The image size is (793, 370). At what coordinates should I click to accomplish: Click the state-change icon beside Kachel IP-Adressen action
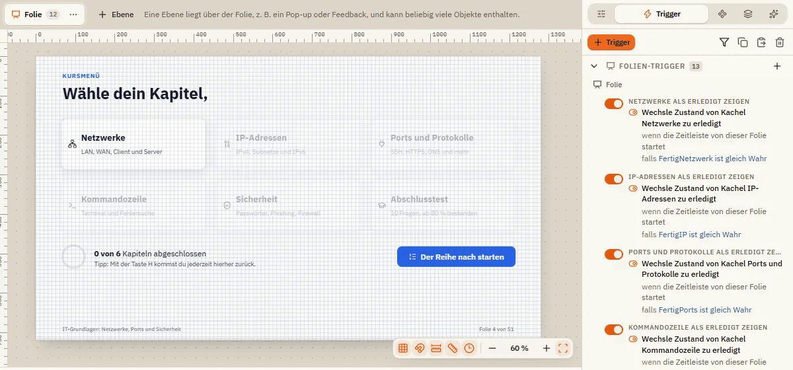pos(633,188)
